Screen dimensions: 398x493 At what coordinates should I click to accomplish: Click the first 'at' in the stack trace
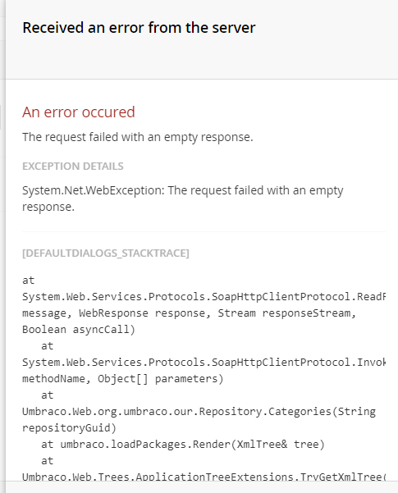(x=29, y=281)
